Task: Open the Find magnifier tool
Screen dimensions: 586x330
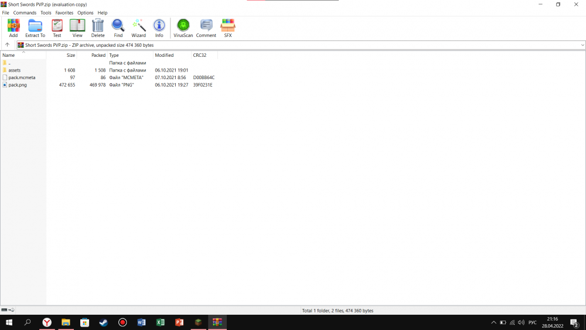Action: coord(118,28)
